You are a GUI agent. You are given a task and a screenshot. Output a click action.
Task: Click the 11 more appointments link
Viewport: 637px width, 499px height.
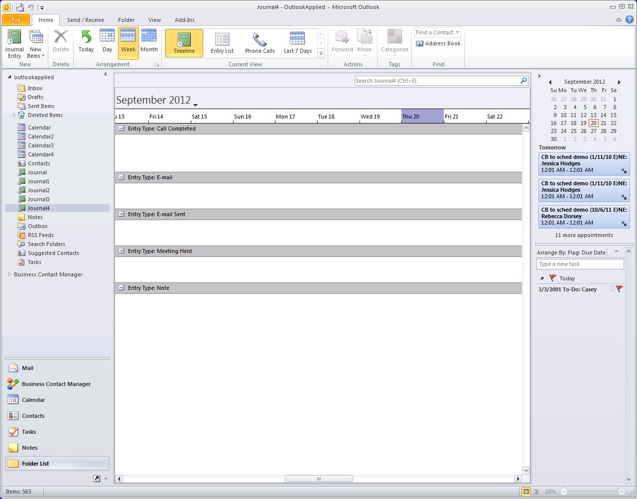[584, 235]
